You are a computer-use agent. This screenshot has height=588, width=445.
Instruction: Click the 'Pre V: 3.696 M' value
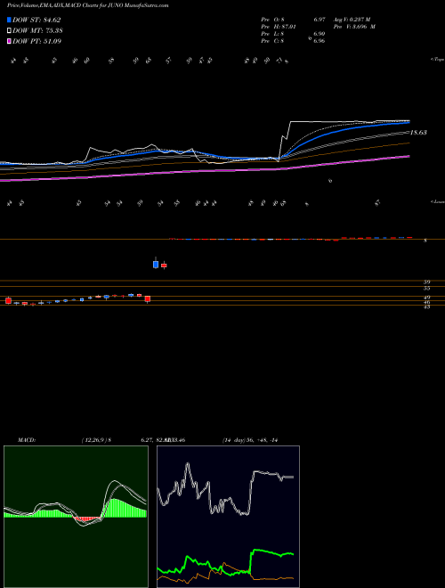pos(354,27)
